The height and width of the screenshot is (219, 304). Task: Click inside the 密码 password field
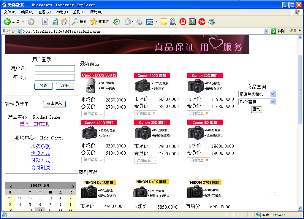pyautogui.click(x=55, y=77)
